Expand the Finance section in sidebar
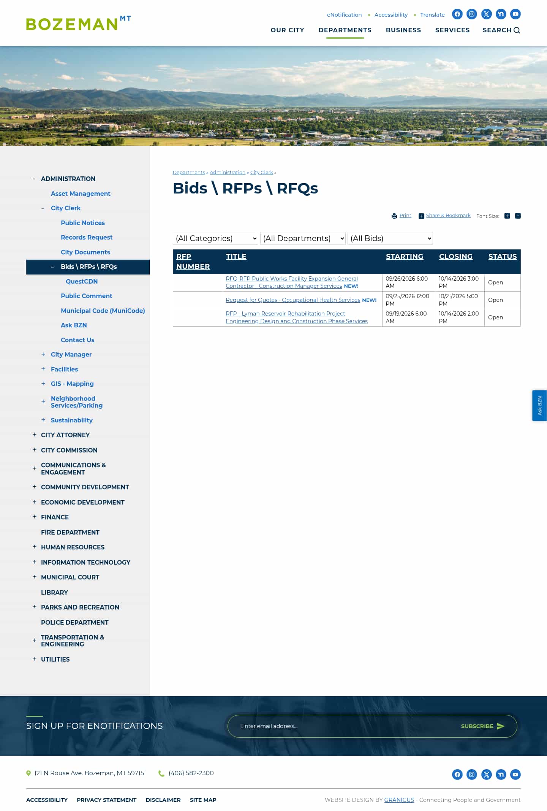The height and width of the screenshot is (811, 547). (35, 517)
